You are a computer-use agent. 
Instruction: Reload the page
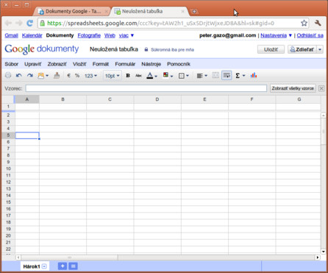[x=29, y=23]
